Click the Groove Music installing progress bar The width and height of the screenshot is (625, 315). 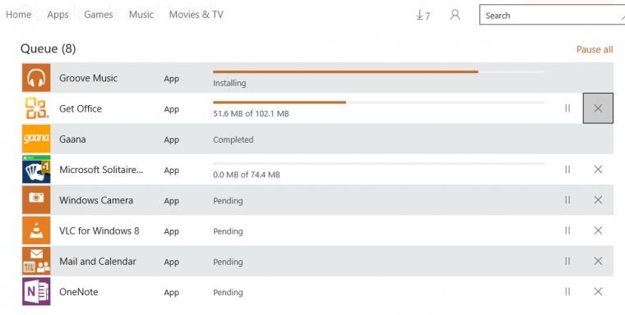[x=378, y=72]
